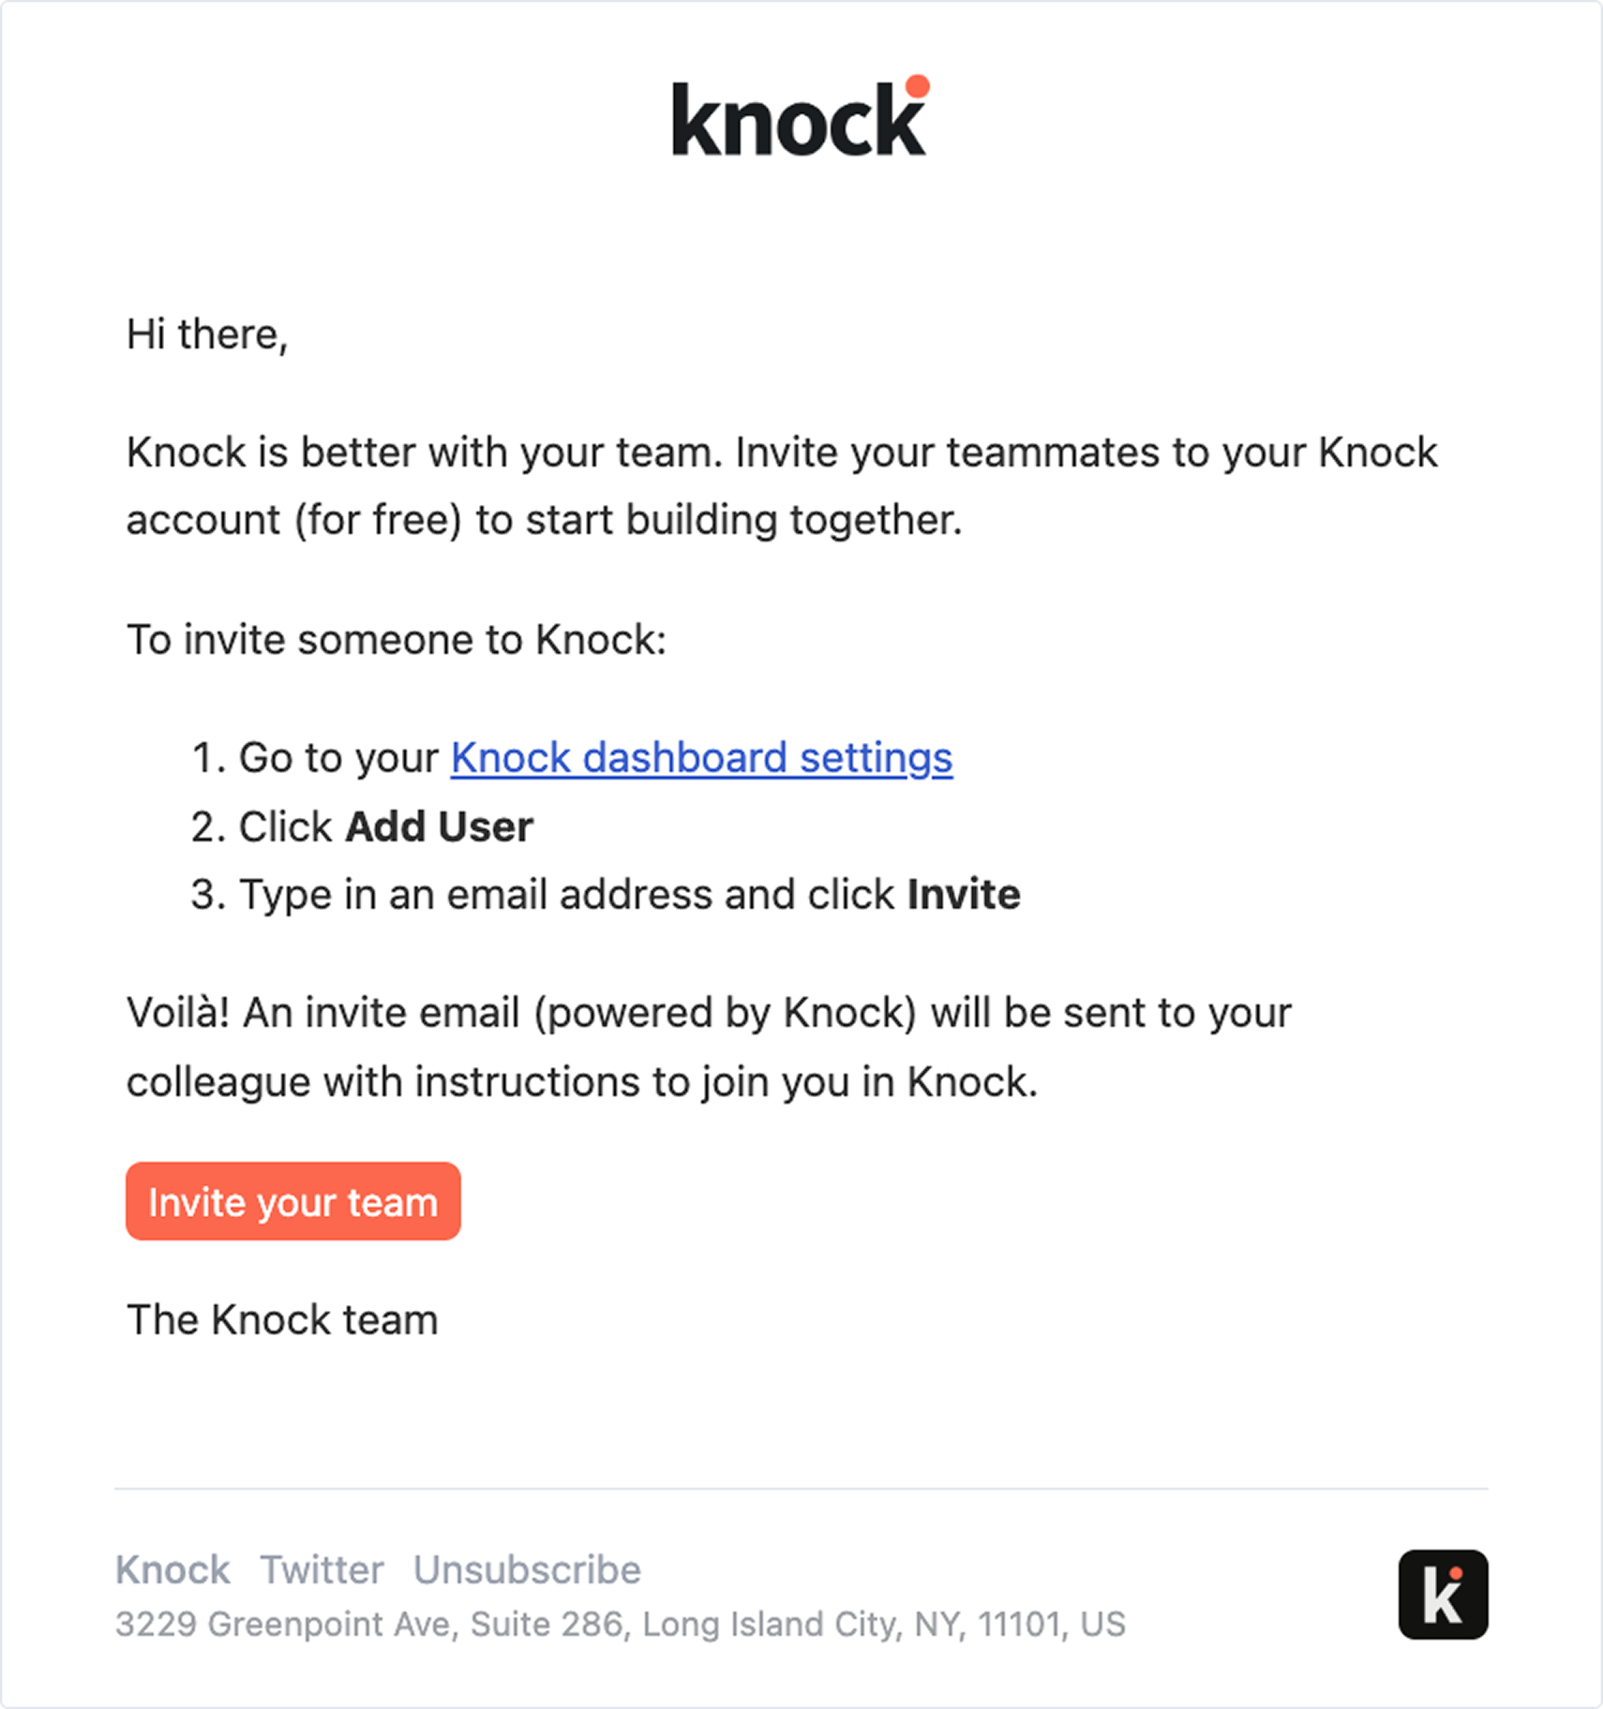Open the Knock link in footer
This screenshot has height=1709, width=1603.
click(x=172, y=1569)
